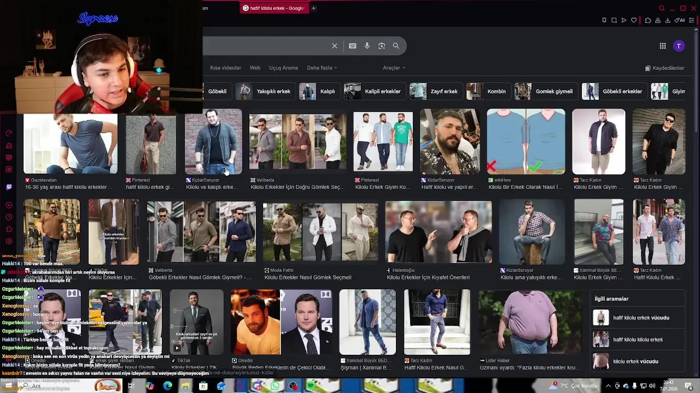700x393 pixels.
Task: Show hidden system tray icons
Action: [608, 386]
